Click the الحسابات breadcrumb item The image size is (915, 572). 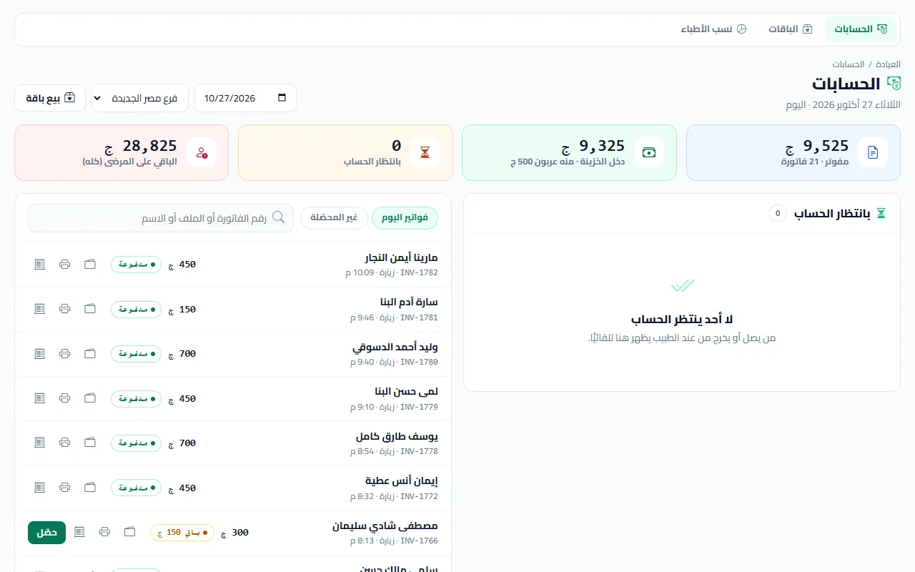(x=848, y=64)
